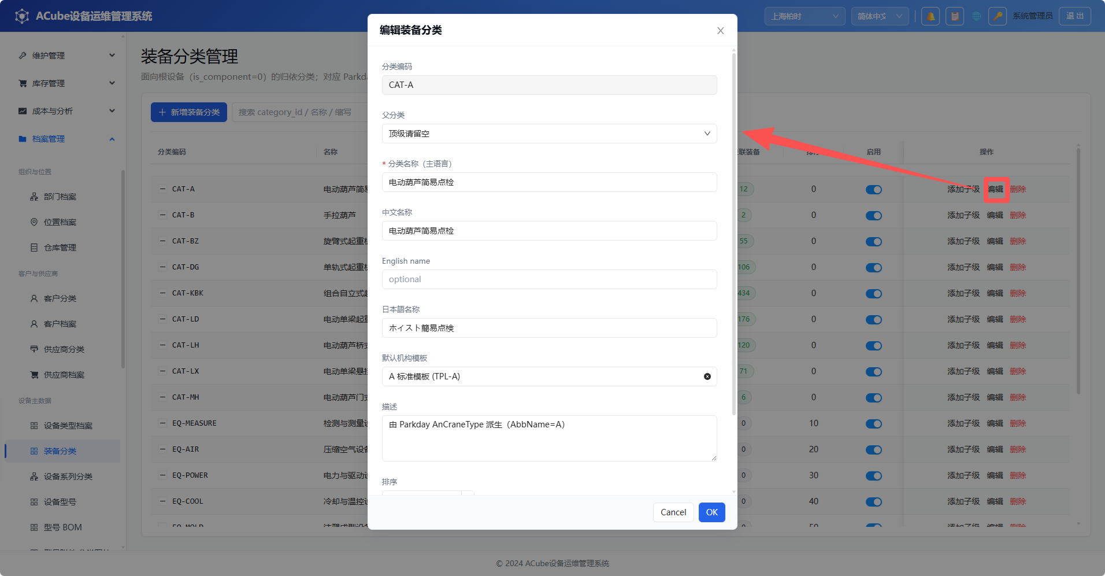Switch off 启用 in the CAT-LD row
Screen dimensions: 1105x576
pyautogui.click(x=874, y=320)
